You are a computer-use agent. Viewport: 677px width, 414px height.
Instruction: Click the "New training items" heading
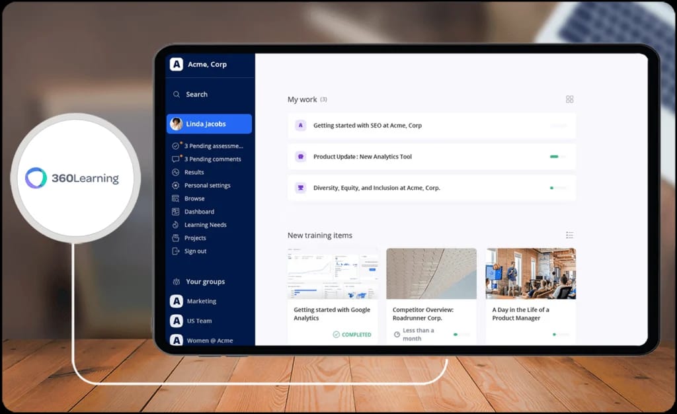(x=320, y=235)
